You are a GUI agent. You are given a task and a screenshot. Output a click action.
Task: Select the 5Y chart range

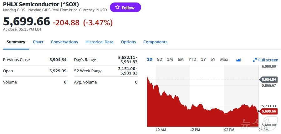(213, 60)
